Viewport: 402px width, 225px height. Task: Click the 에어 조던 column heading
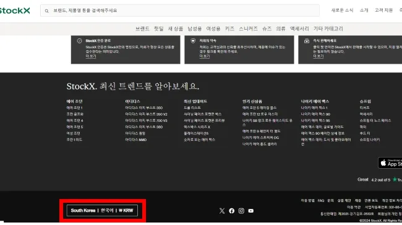[74, 101]
